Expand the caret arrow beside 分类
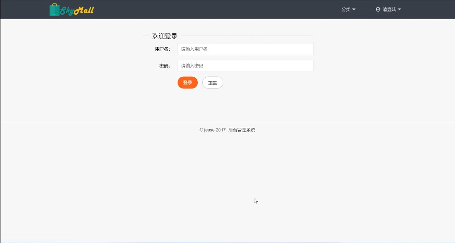 [x=354, y=10]
